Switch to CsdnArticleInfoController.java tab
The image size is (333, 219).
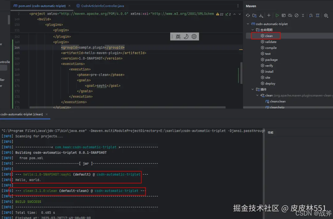[100, 6]
